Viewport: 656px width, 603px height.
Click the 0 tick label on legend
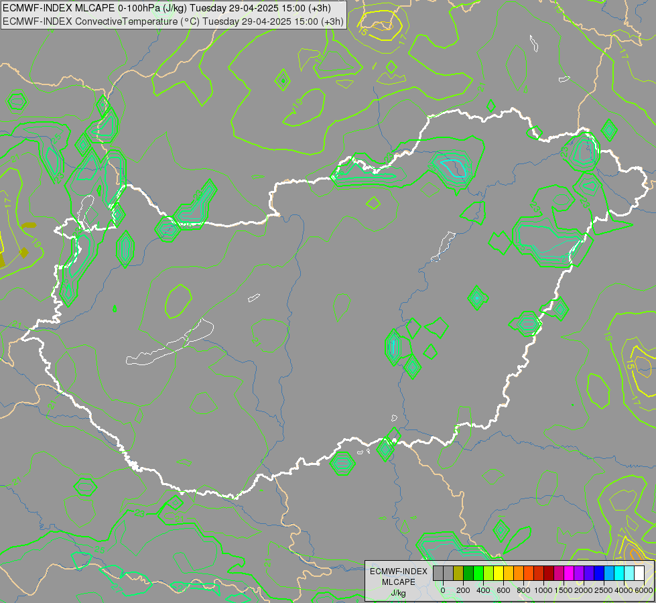coord(443,590)
